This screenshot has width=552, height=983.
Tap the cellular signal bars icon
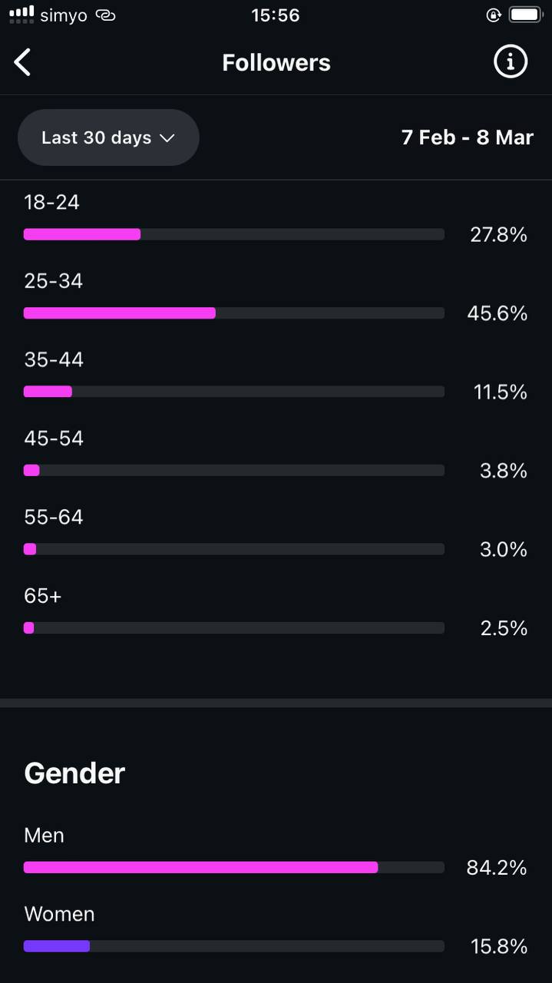click(21, 14)
